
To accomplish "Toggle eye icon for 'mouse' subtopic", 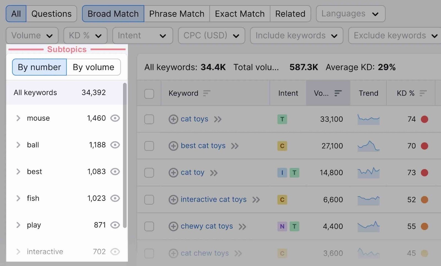I will (x=115, y=118).
